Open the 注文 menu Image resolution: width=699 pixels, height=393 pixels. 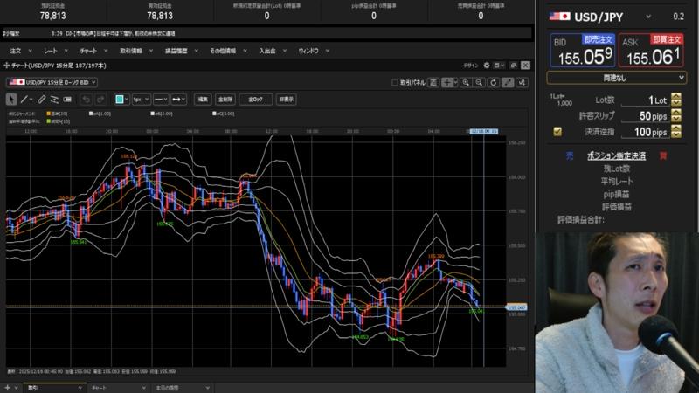coord(17,51)
